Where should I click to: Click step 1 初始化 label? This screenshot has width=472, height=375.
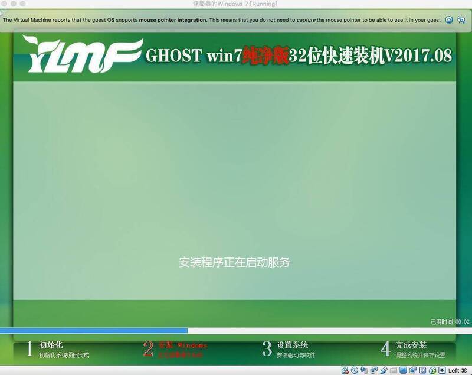(x=51, y=345)
